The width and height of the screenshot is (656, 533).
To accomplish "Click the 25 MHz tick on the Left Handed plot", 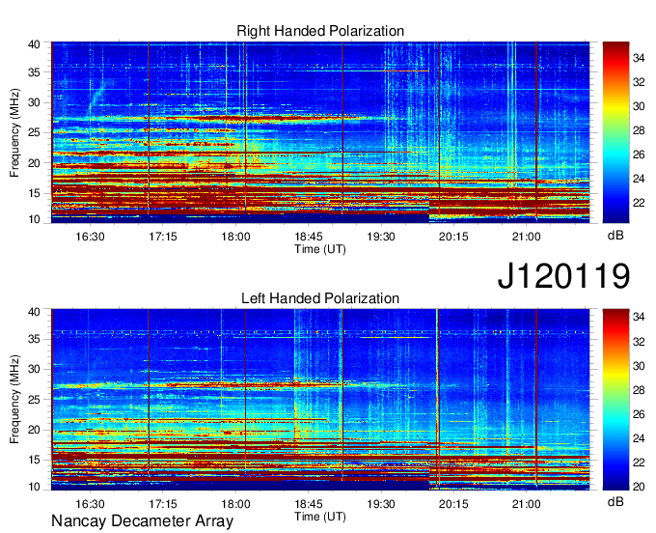I will click(x=34, y=400).
